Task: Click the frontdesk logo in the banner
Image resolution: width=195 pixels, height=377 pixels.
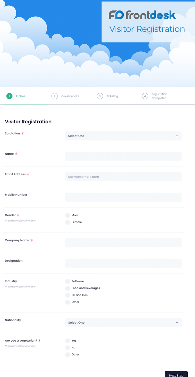Action: click(142, 15)
